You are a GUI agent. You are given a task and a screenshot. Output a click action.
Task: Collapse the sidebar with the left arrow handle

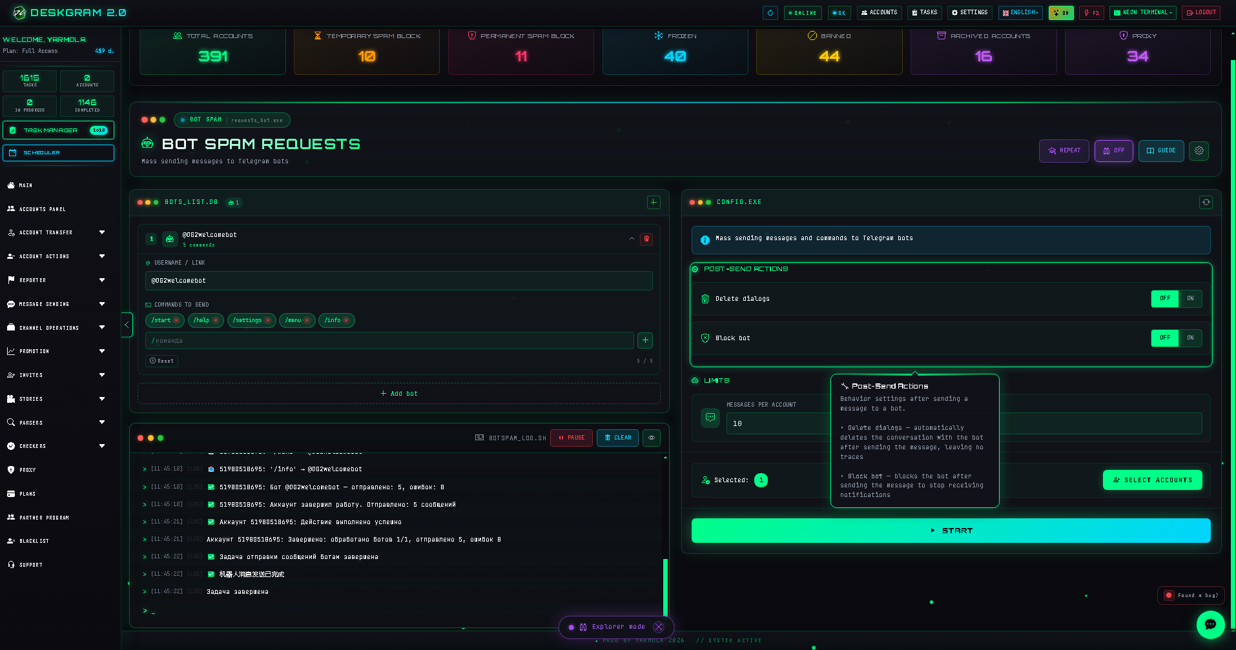[127, 325]
